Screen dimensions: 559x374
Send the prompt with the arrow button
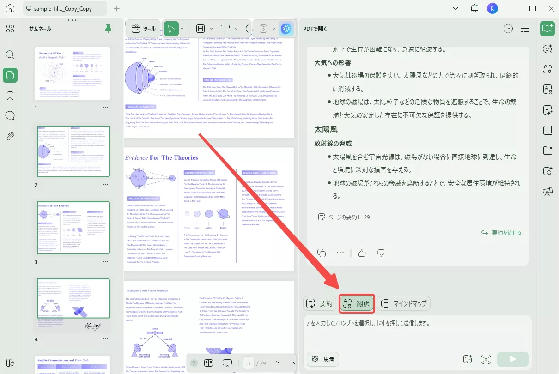tap(513, 359)
